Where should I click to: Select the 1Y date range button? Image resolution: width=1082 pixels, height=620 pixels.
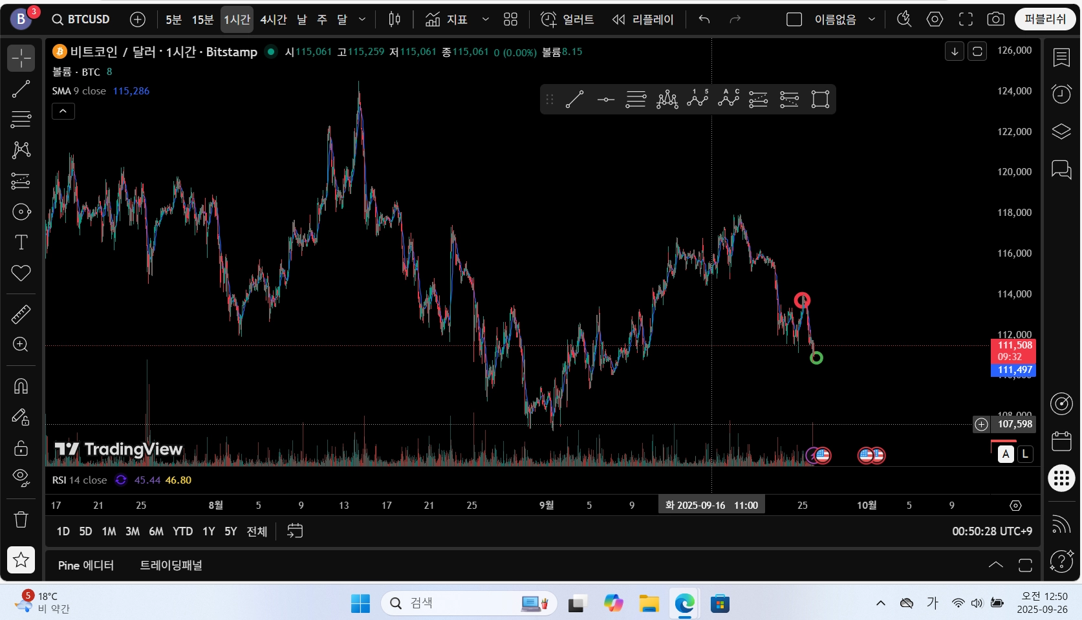click(x=208, y=531)
